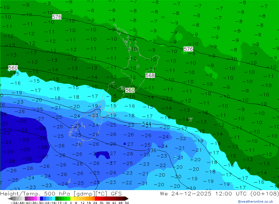Screen dimensions: 279x204
Task: Open the weatheronline.co.uk copyright link
Action: coord(255,201)
